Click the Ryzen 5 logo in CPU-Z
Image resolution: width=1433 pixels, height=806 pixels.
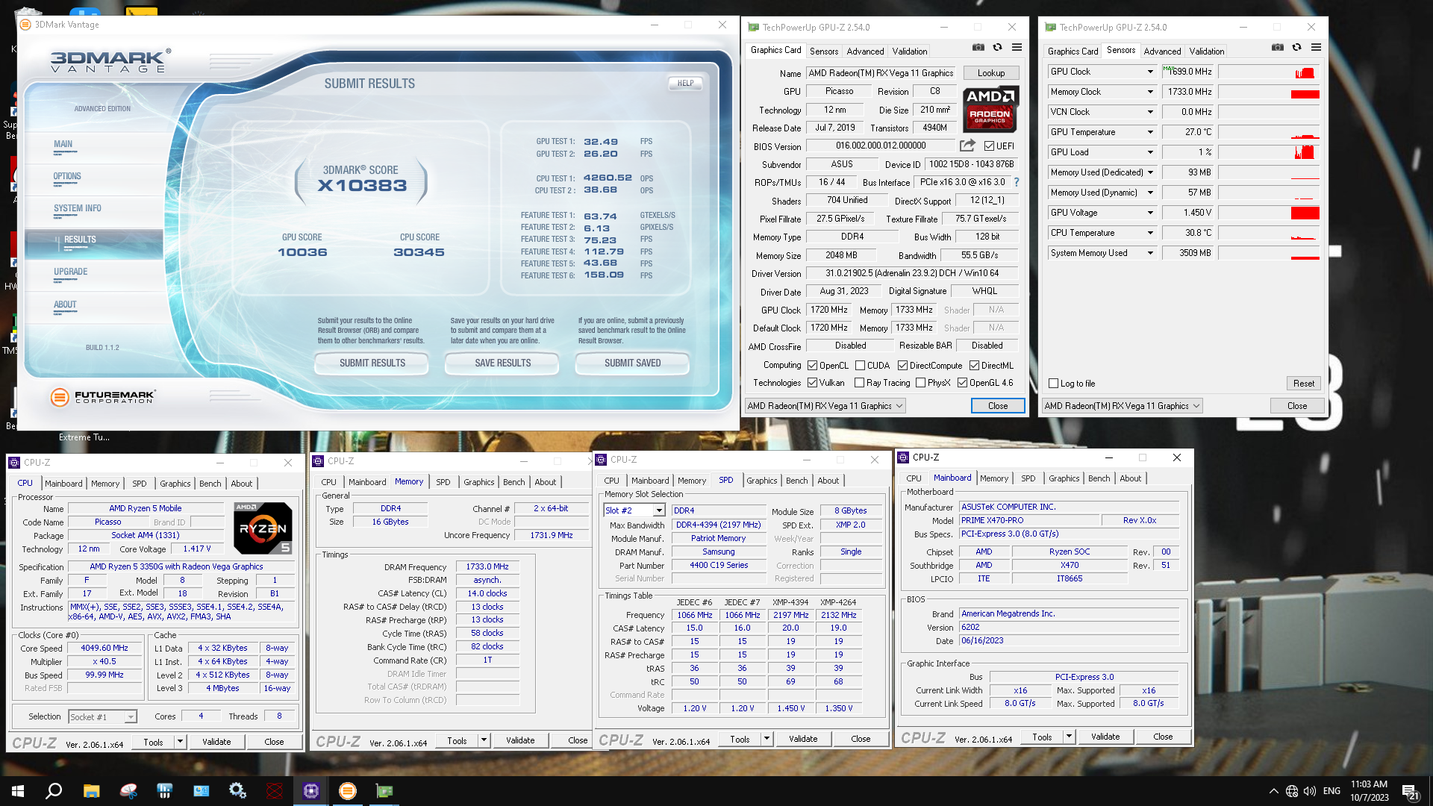[x=263, y=528]
